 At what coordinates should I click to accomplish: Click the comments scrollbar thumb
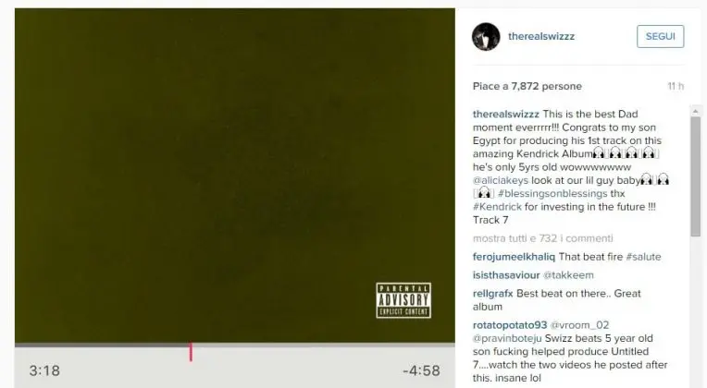695,176
